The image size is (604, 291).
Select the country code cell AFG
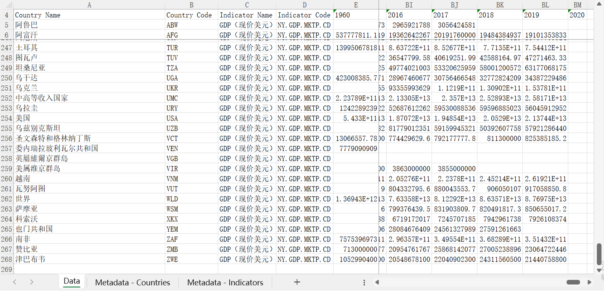coord(191,35)
